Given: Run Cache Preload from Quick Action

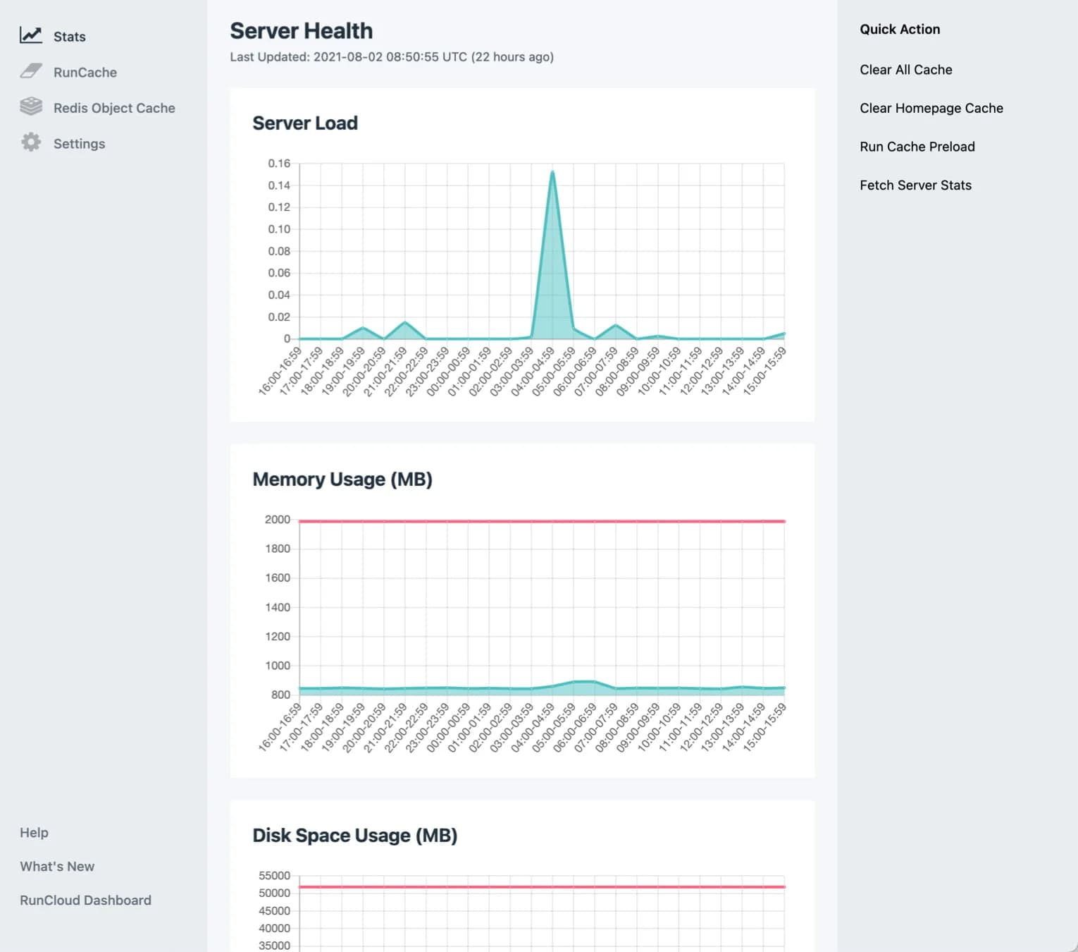Looking at the screenshot, I should (x=917, y=146).
